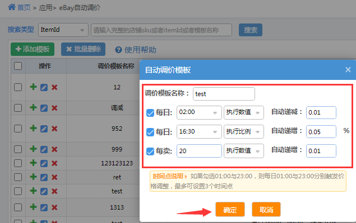356x223 pixels.
Task: Click red delete icon in row 1313
Action: pos(54,207)
